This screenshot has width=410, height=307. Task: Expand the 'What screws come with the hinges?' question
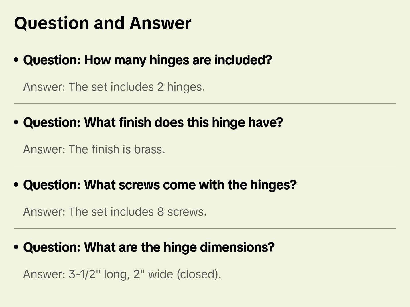coord(160,185)
